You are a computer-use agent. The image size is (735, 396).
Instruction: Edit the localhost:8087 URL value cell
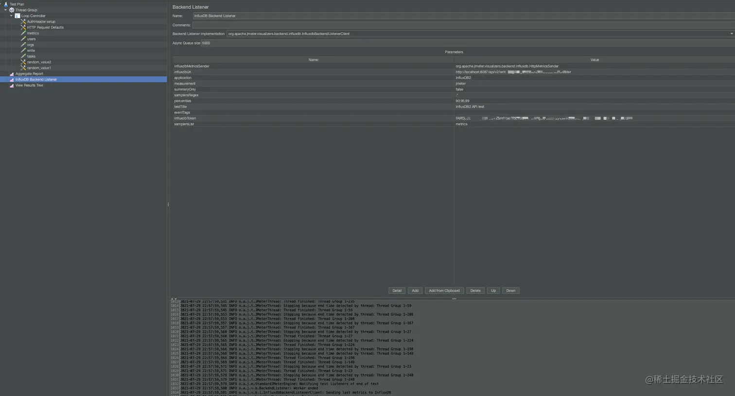coord(595,72)
